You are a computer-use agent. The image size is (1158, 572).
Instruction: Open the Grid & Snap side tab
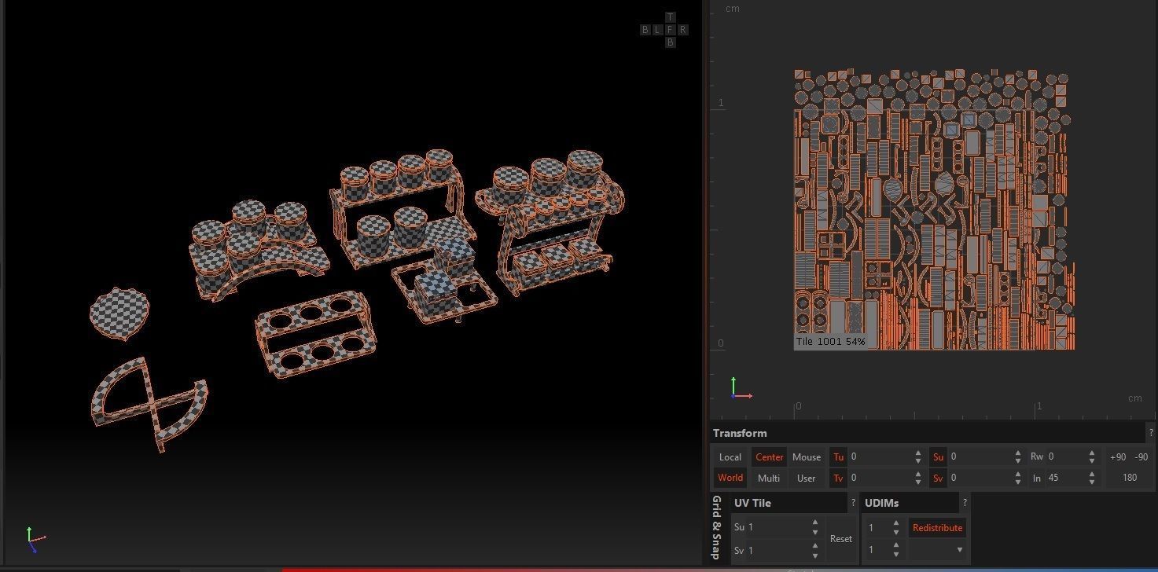[716, 527]
